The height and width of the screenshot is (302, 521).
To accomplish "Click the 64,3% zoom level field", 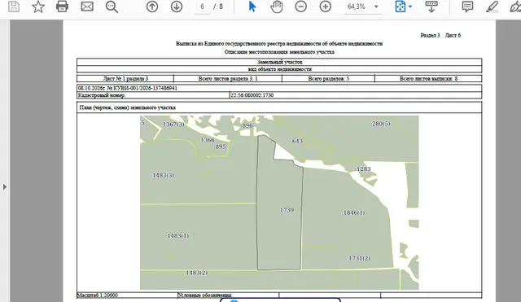I will [357, 7].
